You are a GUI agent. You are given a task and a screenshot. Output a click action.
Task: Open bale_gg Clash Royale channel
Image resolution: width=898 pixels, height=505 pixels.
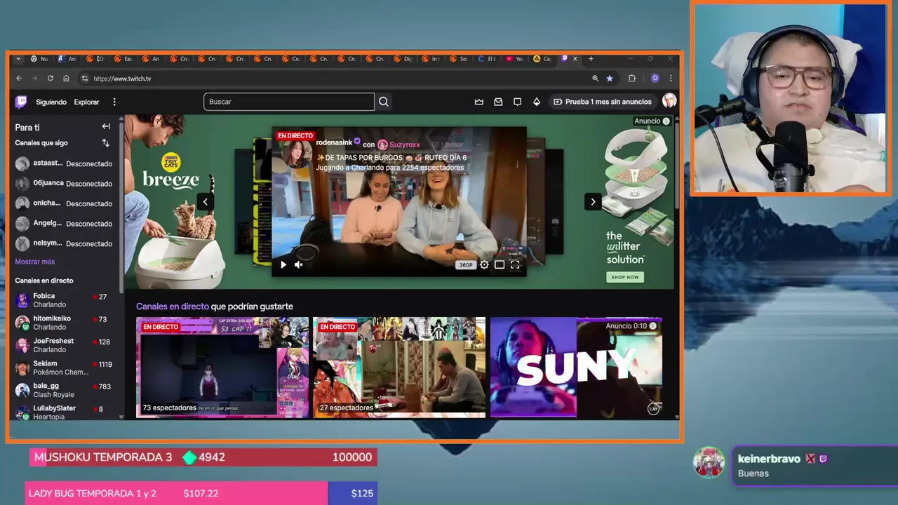(x=64, y=390)
